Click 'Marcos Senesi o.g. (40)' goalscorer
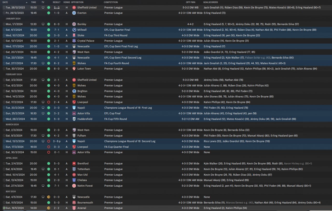This screenshot has height=211, width=332. 240,202
